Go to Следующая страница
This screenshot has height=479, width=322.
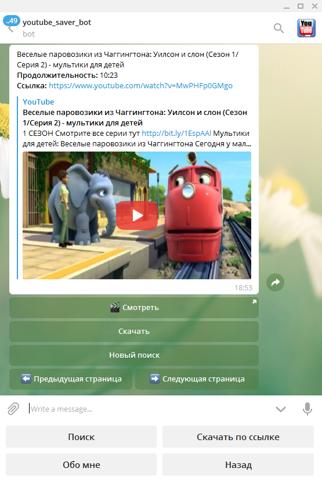coord(197,379)
